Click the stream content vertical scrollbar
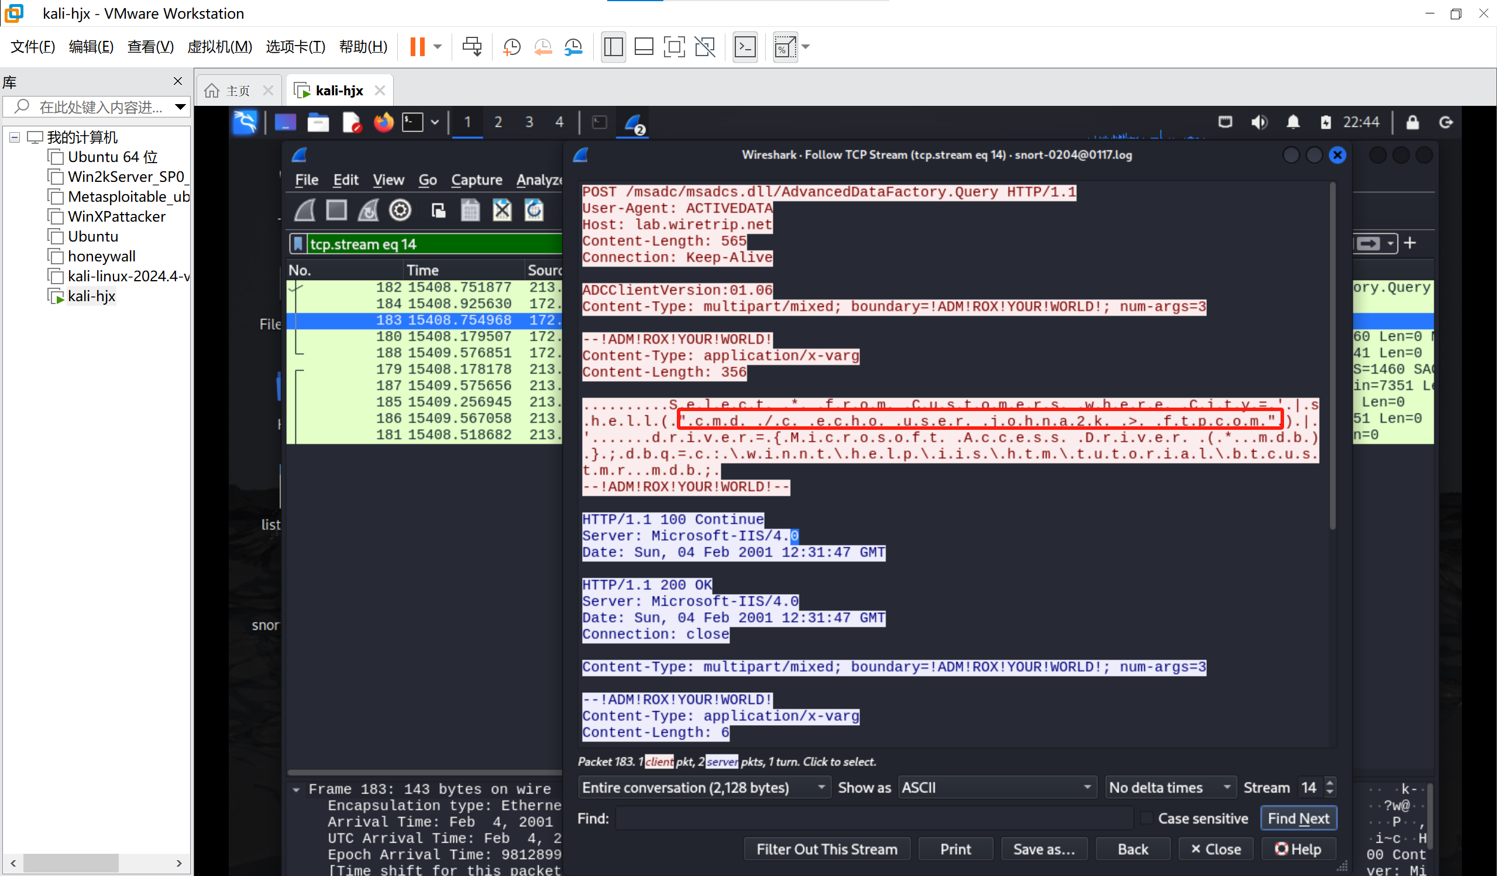 (x=1333, y=356)
